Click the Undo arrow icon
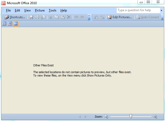This screenshot has height=121, width=165. (76, 17)
